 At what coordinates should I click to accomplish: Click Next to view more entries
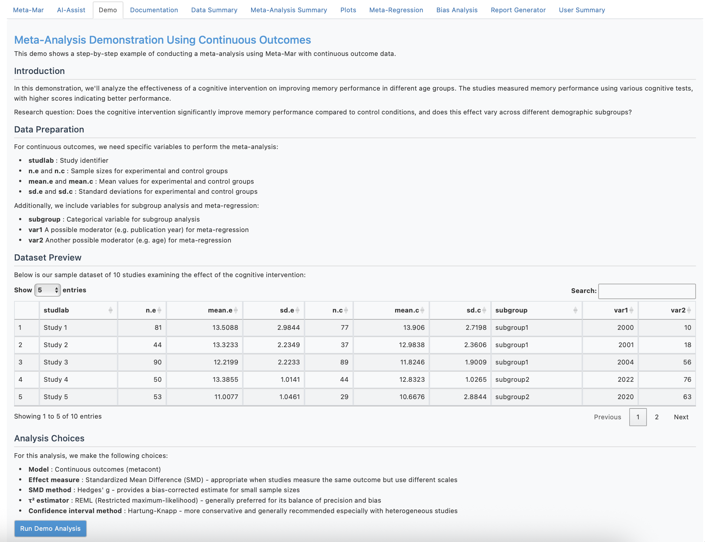click(681, 417)
